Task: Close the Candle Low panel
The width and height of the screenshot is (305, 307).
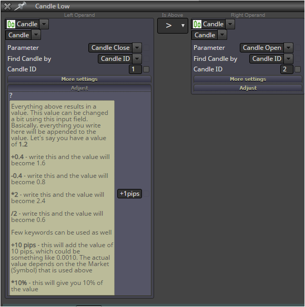Action: click(x=7, y=6)
